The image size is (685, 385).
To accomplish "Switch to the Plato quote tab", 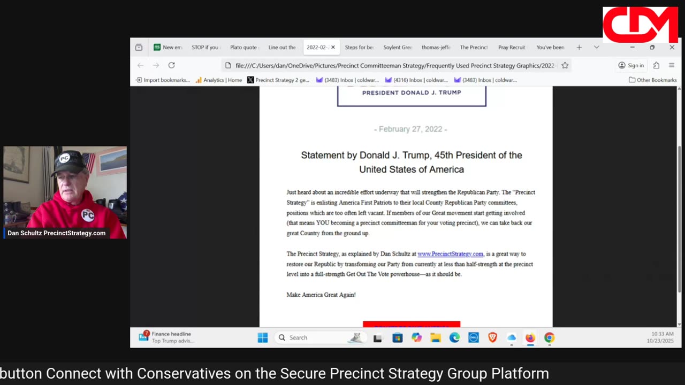I will (243, 47).
